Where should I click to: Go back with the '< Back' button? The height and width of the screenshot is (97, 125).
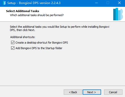[x=73, y=92]
